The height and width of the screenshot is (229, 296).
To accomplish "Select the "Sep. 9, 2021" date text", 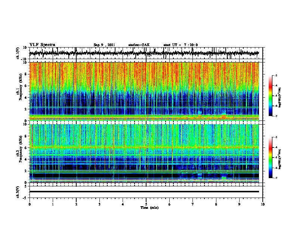I will [104, 45].
